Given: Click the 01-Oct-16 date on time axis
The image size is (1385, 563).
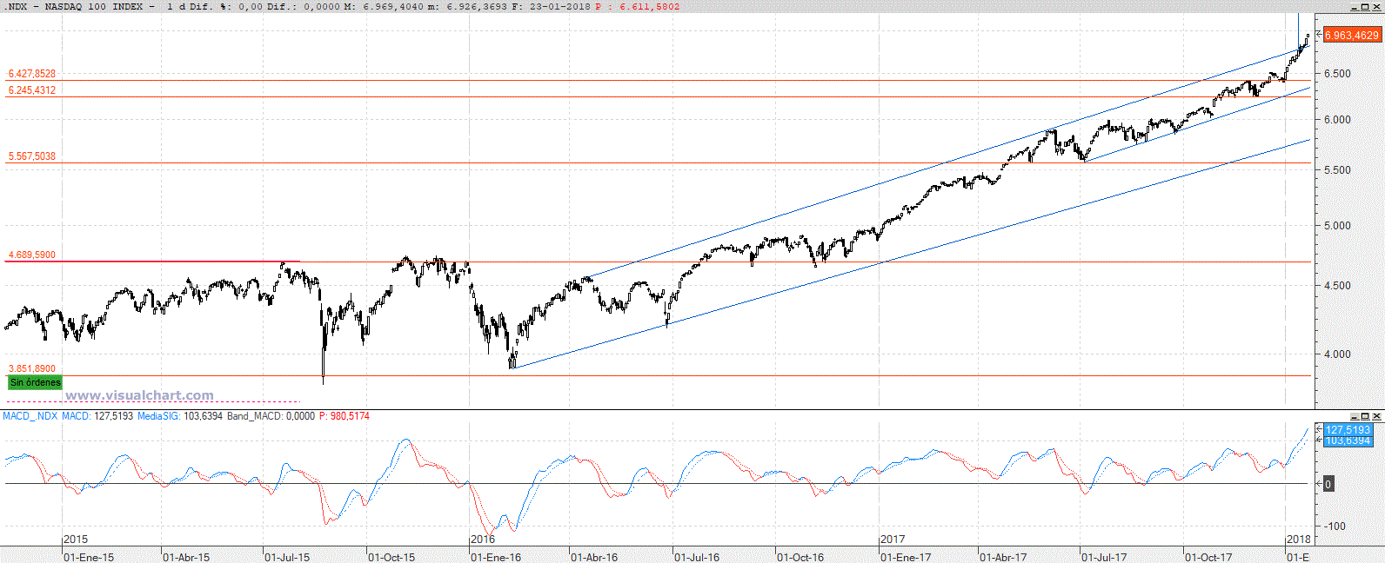Looking at the screenshot, I should click(x=800, y=557).
